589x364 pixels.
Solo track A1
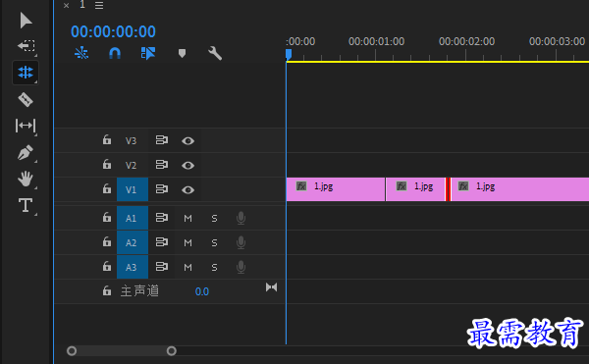click(214, 218)
